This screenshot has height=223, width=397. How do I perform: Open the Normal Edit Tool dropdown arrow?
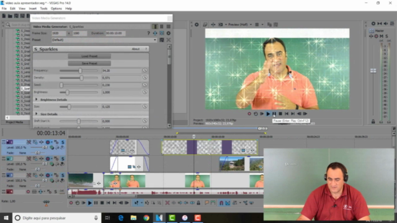pyautogui.click(x=141, y=203)
